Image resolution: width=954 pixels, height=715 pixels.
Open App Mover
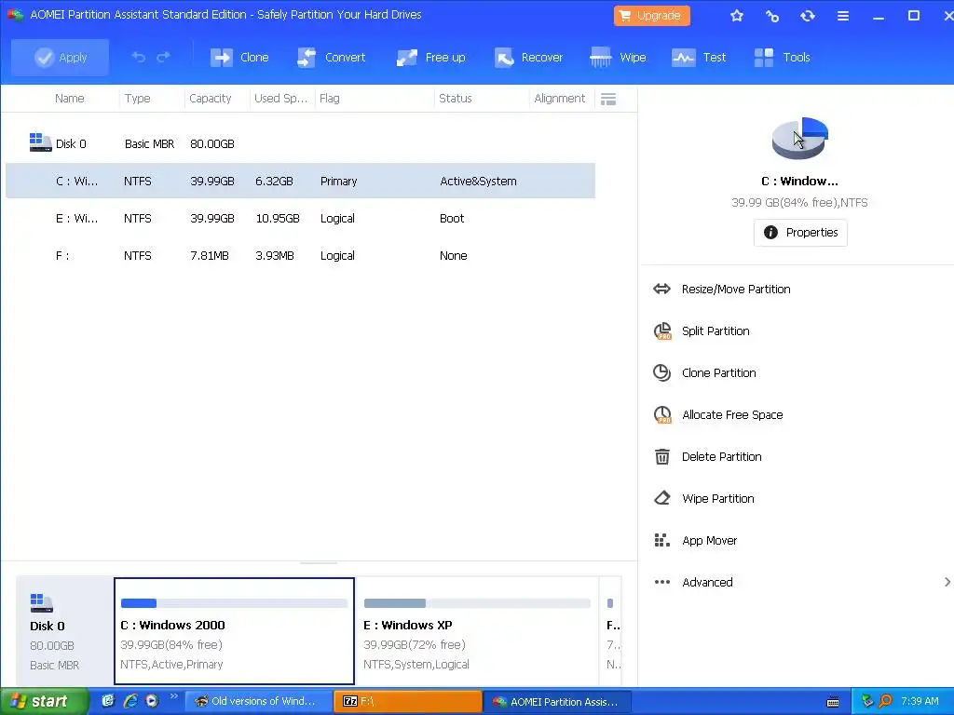pyautogui.click(x=709, y=541)
